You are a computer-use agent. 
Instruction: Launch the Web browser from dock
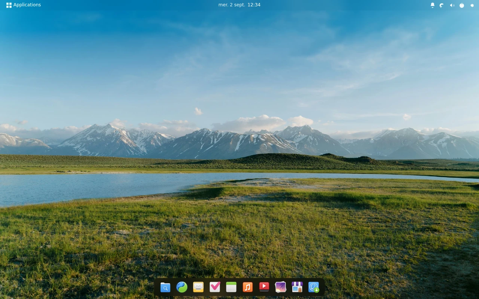coord(182,287)
